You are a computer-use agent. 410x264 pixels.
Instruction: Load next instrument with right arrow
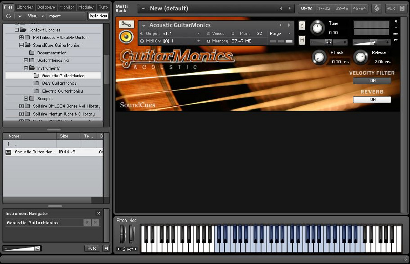coord(289,25)
